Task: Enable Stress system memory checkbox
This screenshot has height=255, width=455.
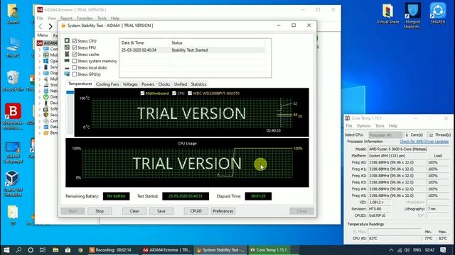Action: [x=75, y=61]
